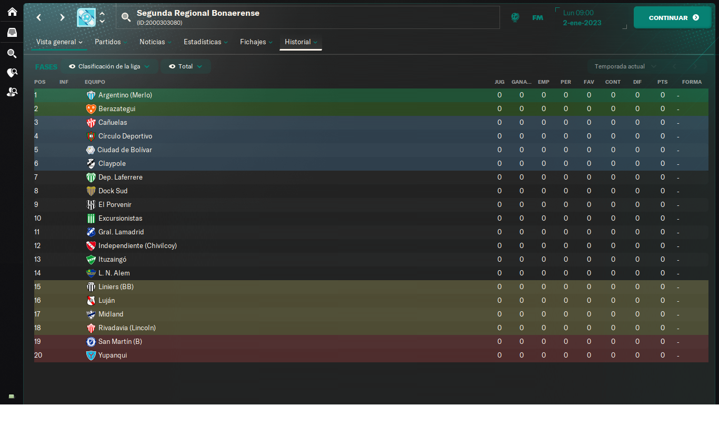The width and height of the screenshot is (719, 425).
Task: Open the Vista general menu
Action: click(59, 42)
